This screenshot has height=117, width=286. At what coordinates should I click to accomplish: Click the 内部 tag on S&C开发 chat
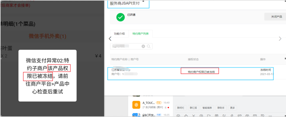click(x=159, y=115)
